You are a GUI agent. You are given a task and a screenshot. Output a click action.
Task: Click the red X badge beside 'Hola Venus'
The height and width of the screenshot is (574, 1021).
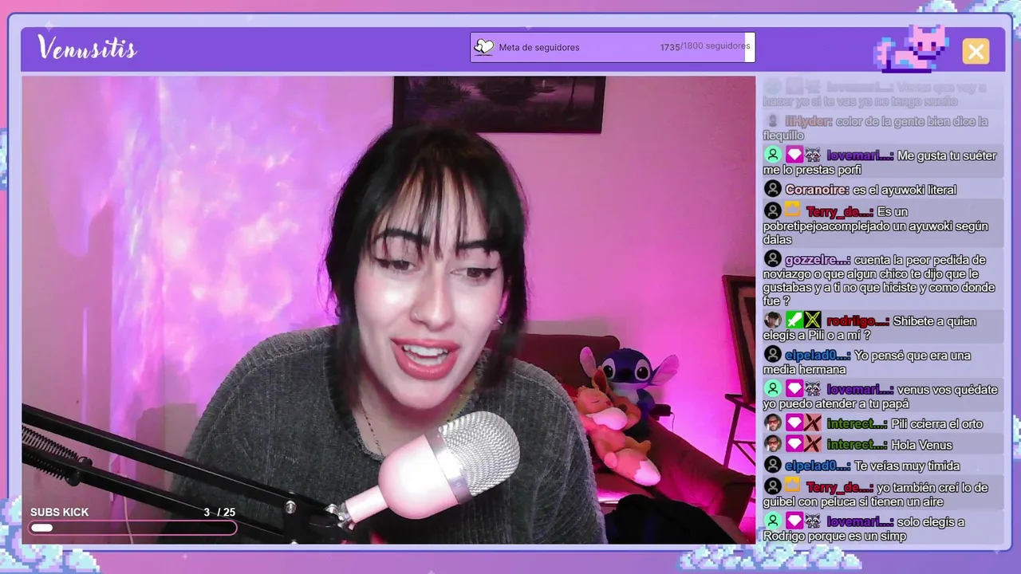(813, 444)
